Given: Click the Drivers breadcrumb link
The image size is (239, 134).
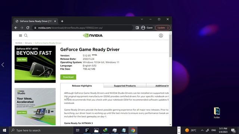Looking at the screenshot, I should 28,43.
